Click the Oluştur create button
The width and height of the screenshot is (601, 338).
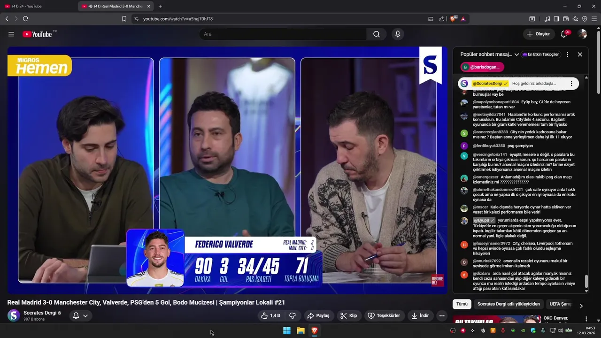[538, 34]
